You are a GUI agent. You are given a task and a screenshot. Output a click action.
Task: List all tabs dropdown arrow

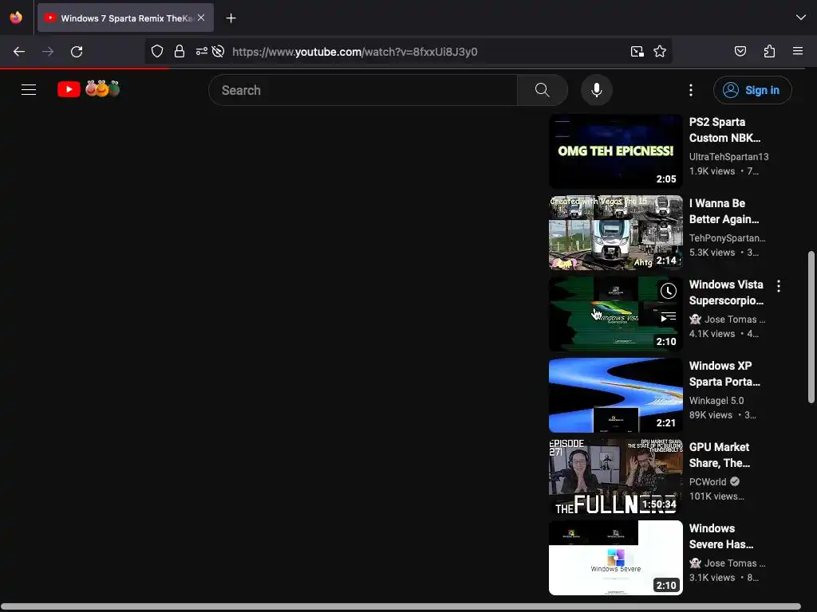point(801,18)
